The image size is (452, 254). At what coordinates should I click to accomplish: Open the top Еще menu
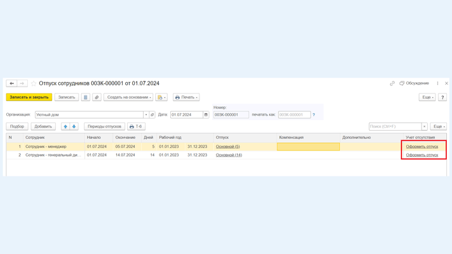point(427,97)
